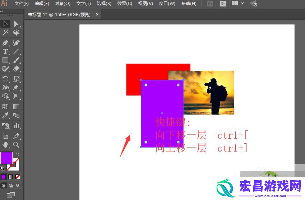Select the Lasso tool
The image size is (305, 200).
pyautogui.click(x=16, y=32)
